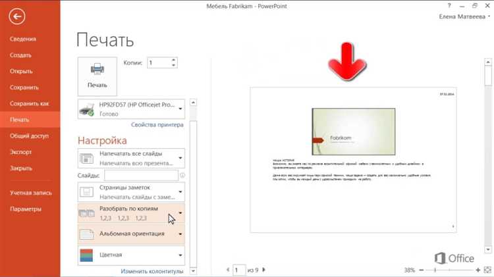Click the notes pages layout icon
The image size is (494, 277).
[87, 192]
